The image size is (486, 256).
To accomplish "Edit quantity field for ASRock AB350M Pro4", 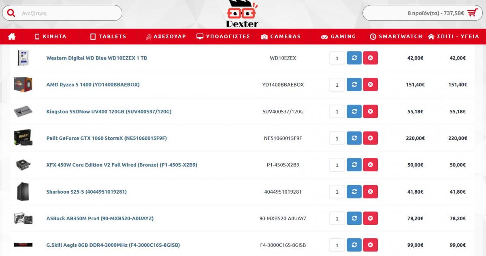I will click(337, 218).
